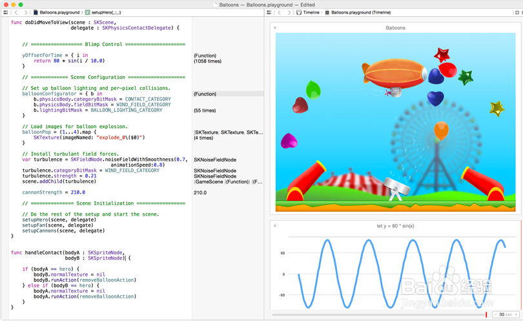This screenshot has height=321, width=523.
Task: Open the setupHero(_:_:) jump bar menu
Action: 106,12
